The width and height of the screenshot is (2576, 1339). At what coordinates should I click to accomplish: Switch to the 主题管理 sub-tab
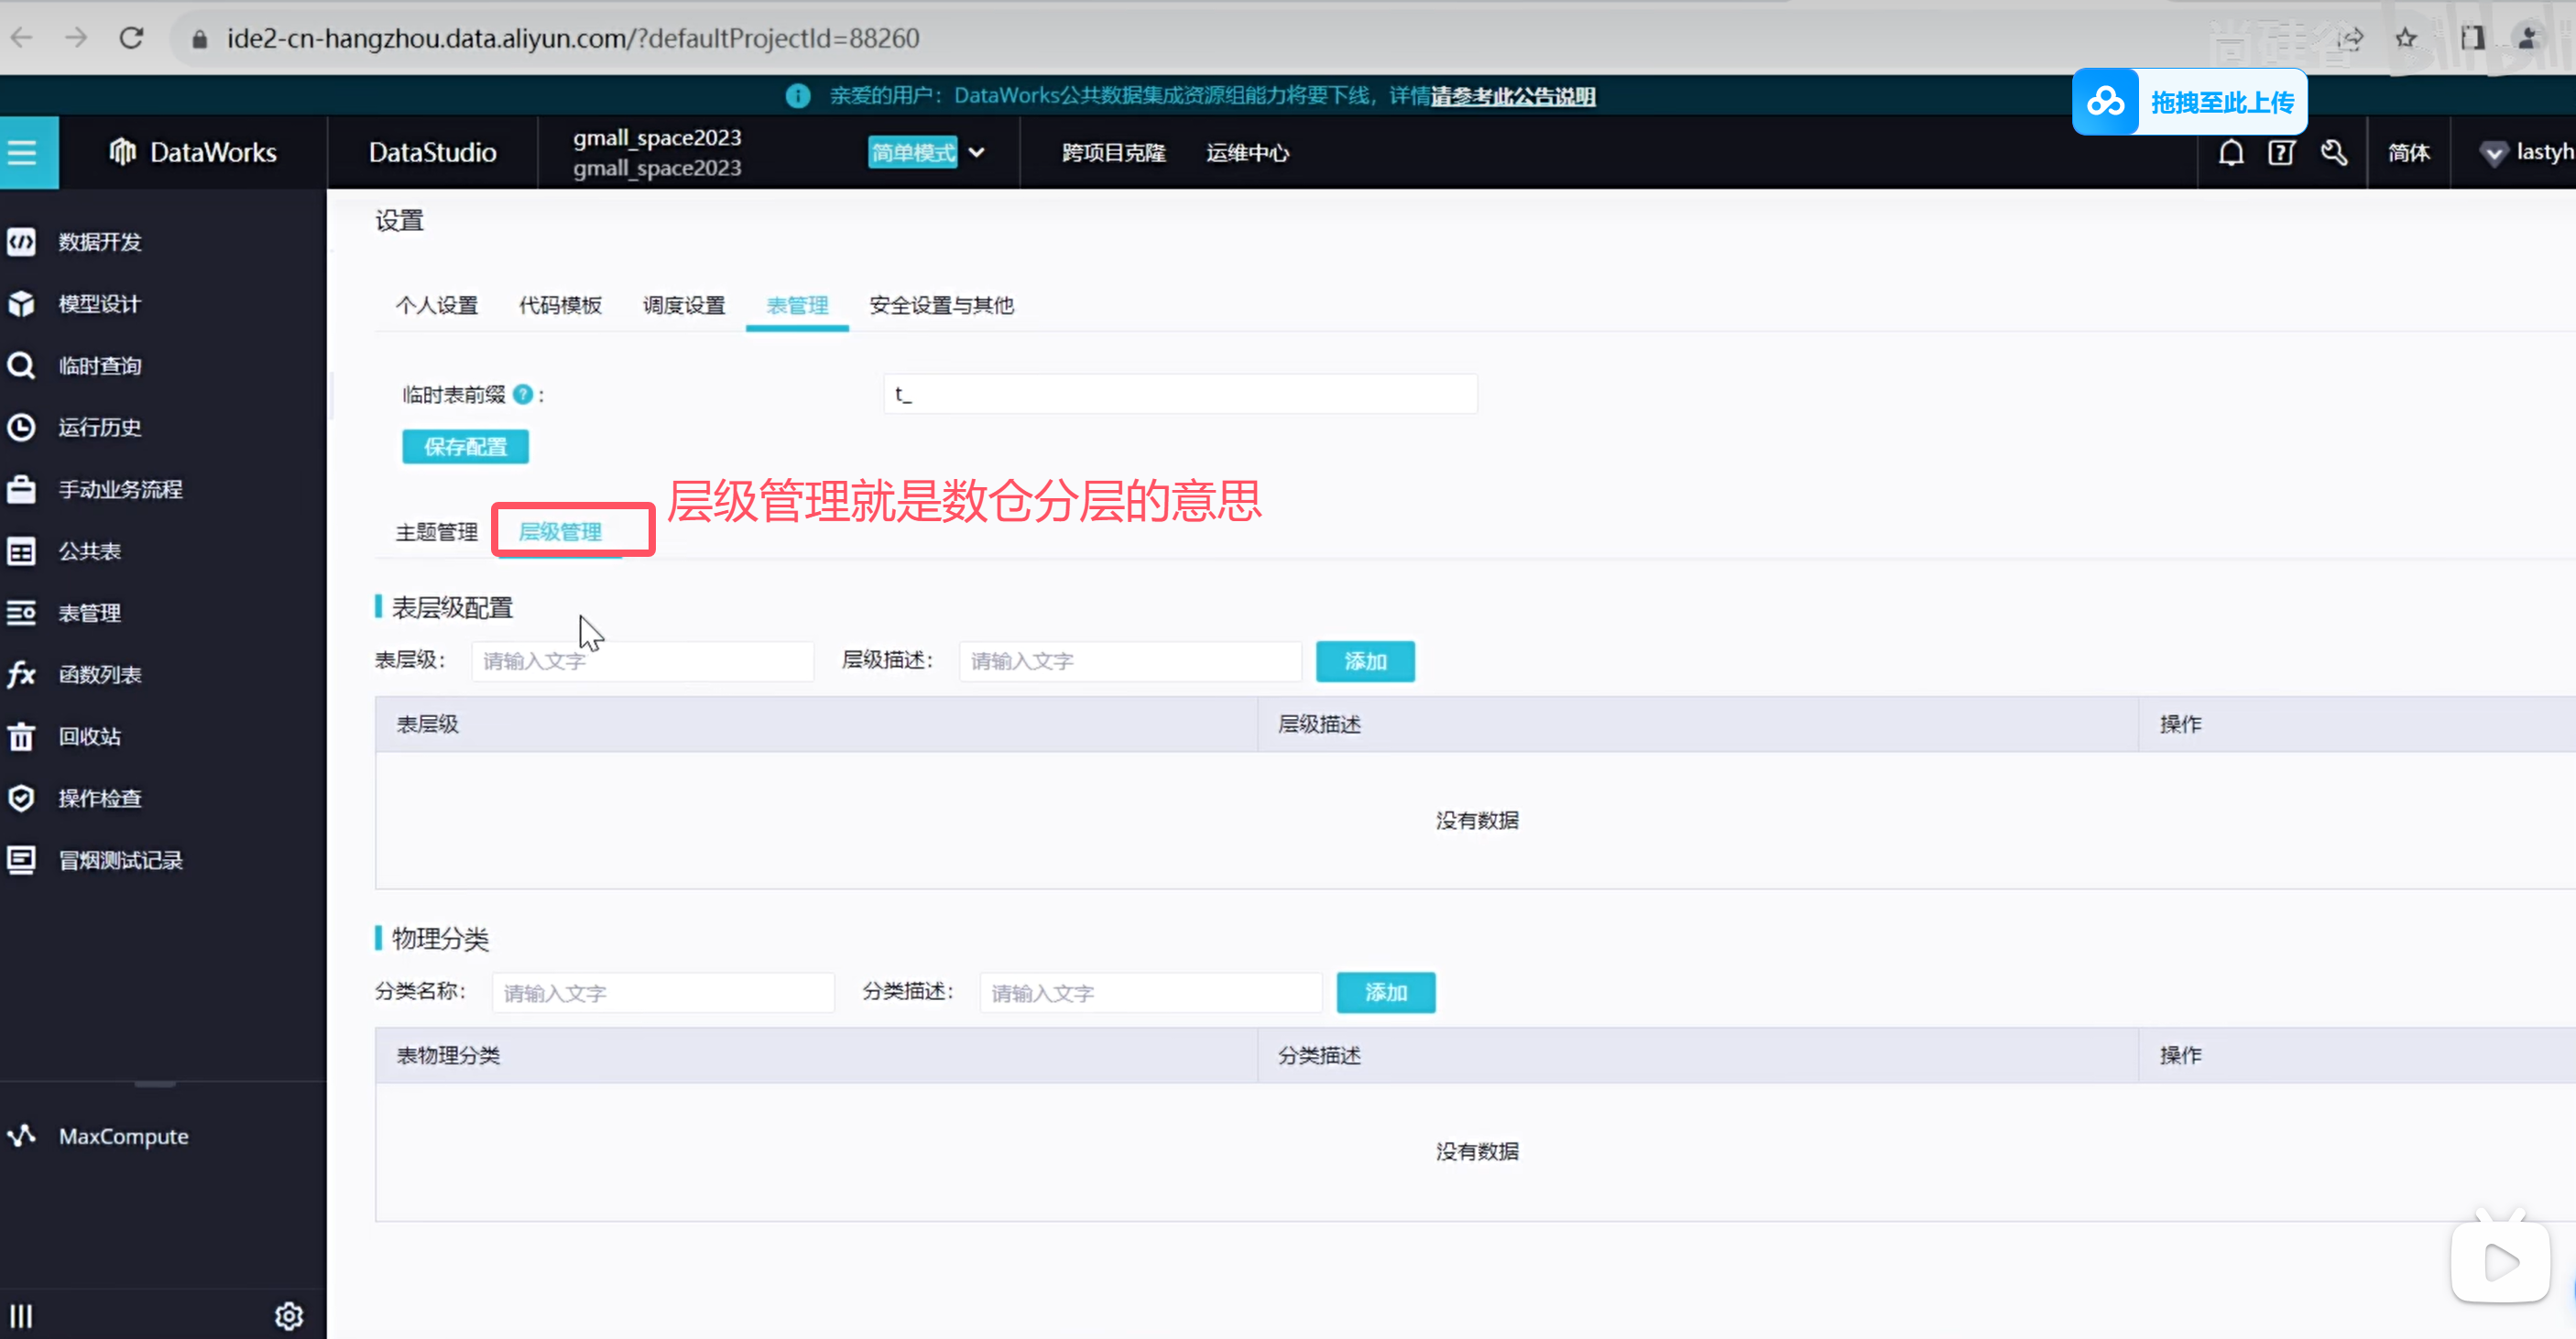click(437, 531)
